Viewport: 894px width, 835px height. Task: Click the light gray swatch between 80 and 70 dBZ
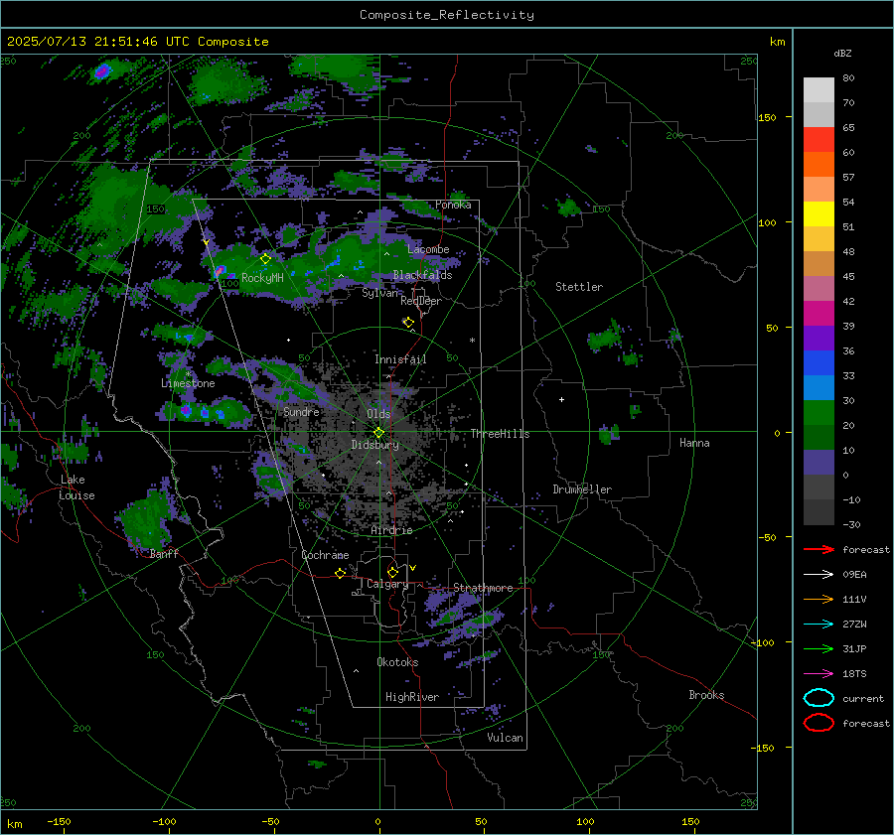(819, 90)
